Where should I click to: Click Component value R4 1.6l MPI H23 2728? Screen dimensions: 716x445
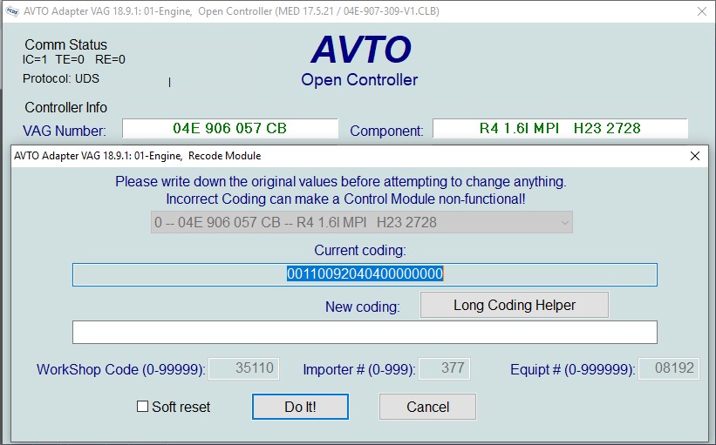pos(560,128)
